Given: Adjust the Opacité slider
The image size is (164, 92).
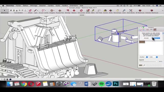Looking at the screenshot, I should click(148, 61).
